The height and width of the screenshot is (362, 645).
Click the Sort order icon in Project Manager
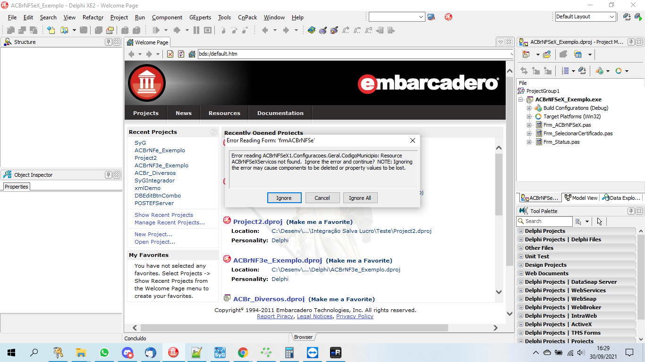pos(566,71)
